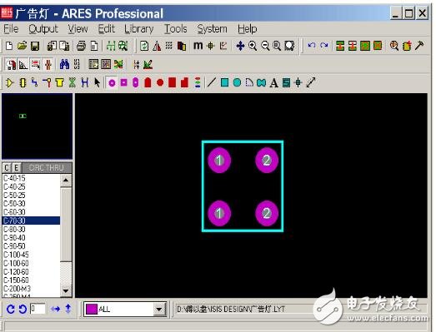Select the blue track routing tool
436x332 pixels.
(34, 82)
